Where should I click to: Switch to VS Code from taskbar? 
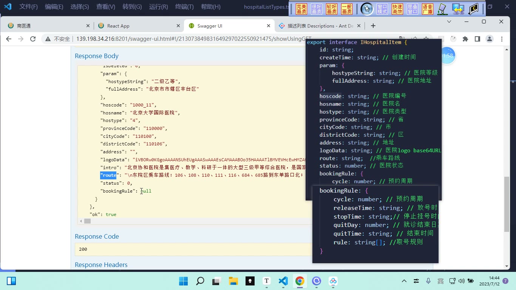(283, 281)
